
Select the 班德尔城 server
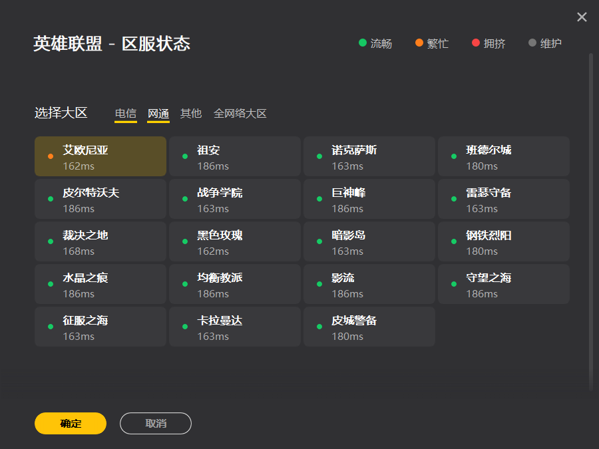tap(504, 156)
